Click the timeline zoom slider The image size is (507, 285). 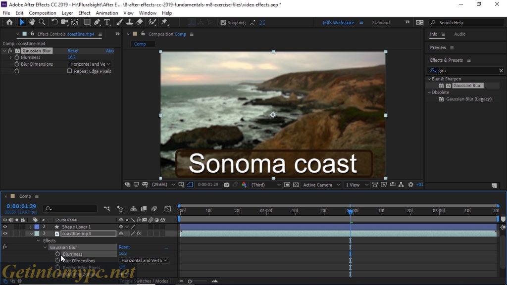[190, 281]
